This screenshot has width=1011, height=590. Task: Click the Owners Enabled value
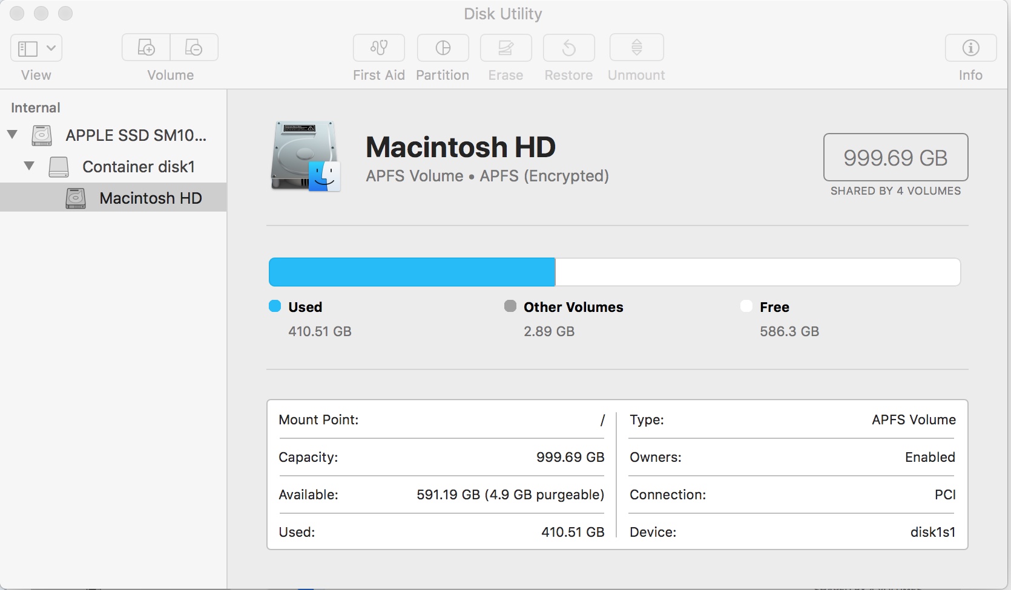point(930,457)
